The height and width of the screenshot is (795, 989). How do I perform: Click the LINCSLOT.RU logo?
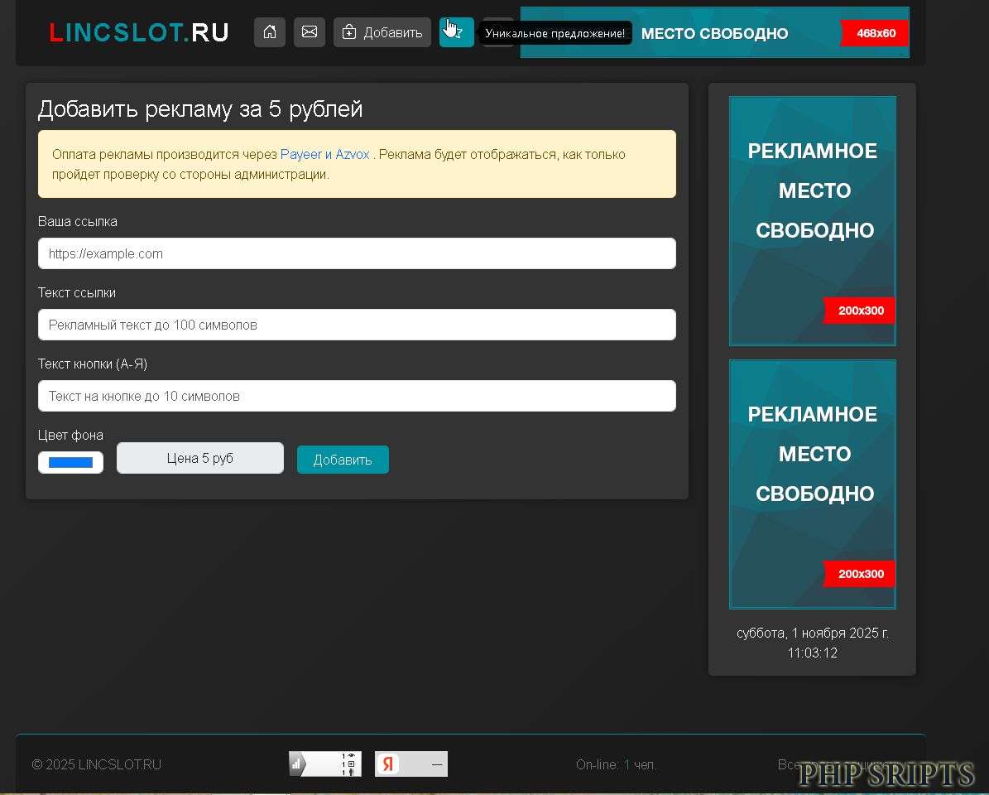coord(138,32)
